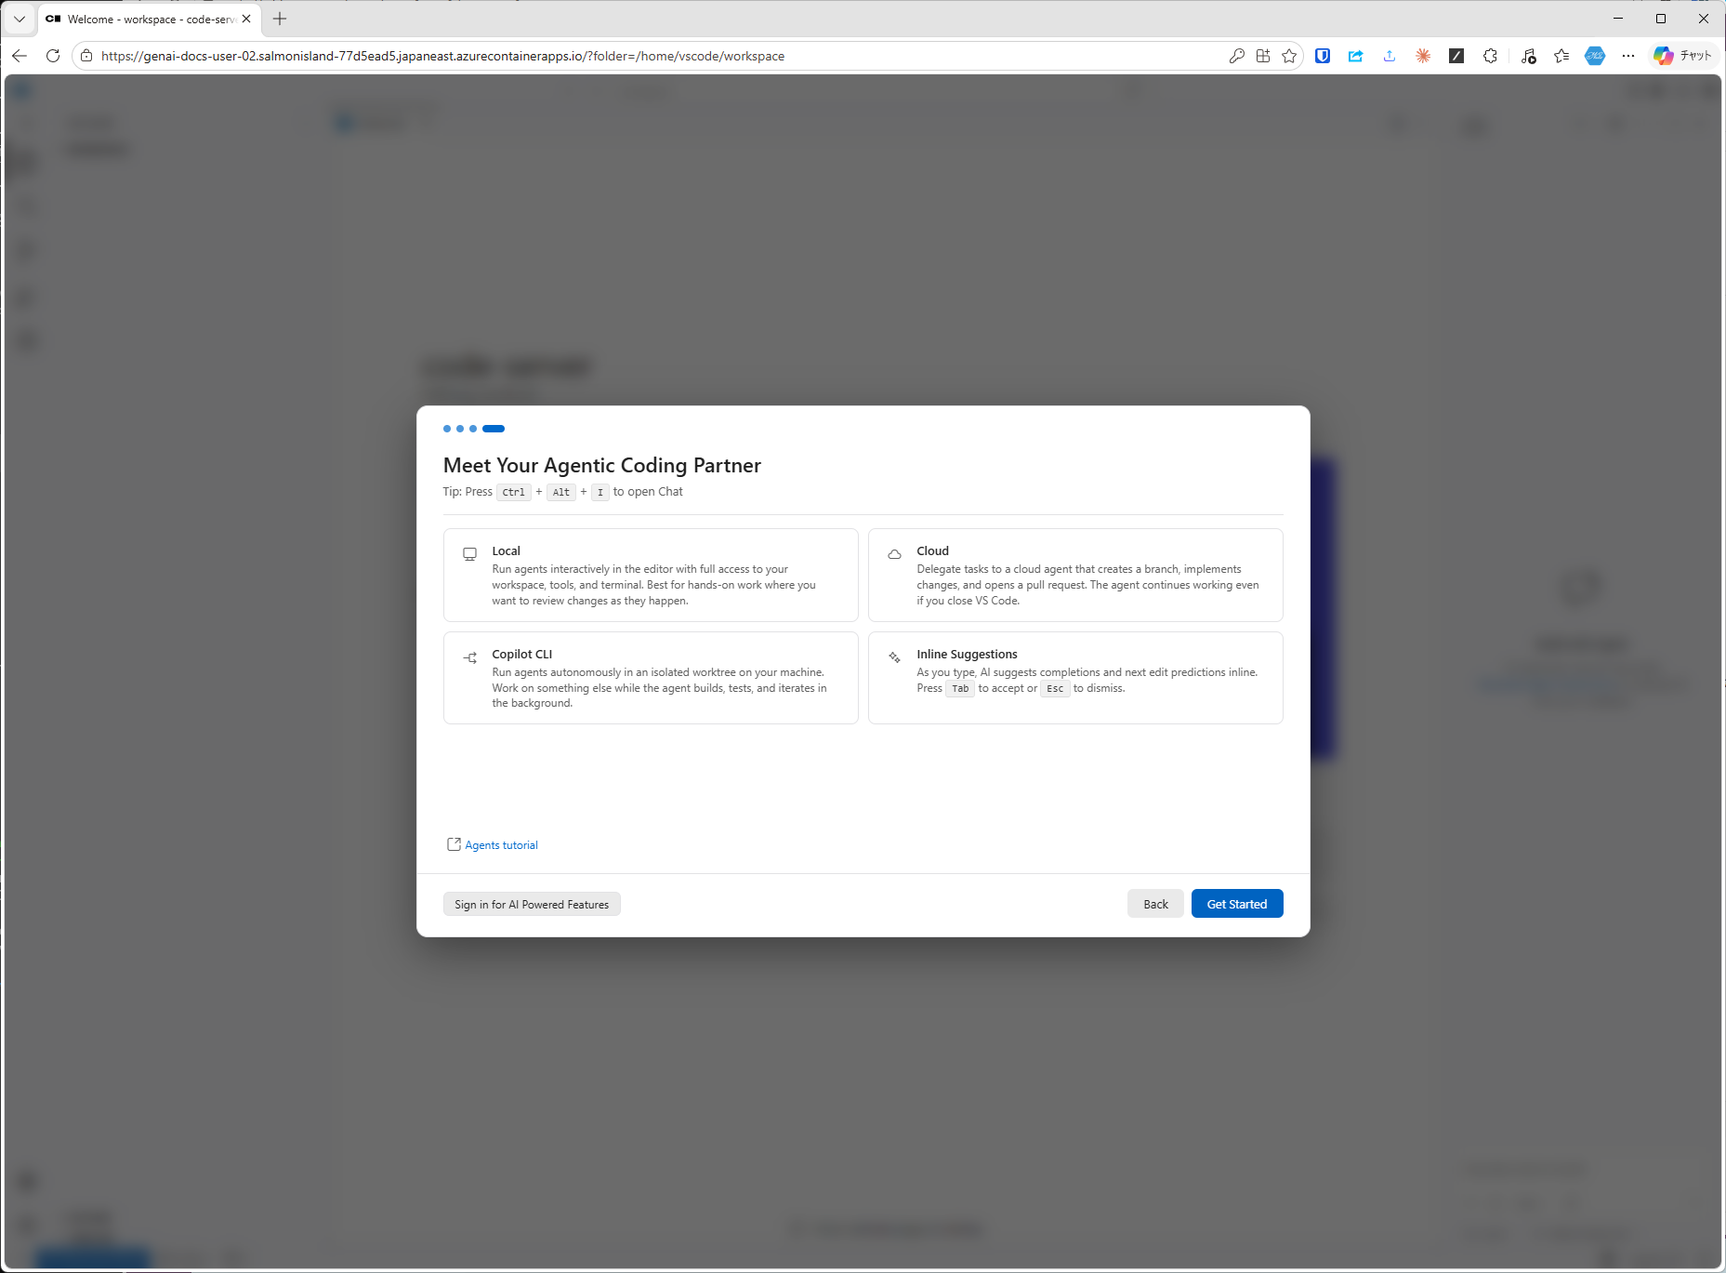Refresh the current page
This screenshot has width=1726, height=1273.
pyautogui.click(x=53, y=56)
